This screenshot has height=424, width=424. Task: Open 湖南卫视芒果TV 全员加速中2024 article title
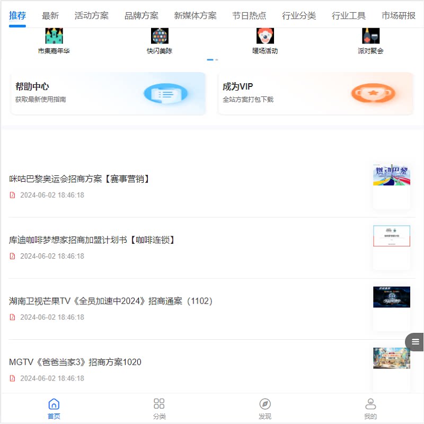click(111, 301)
